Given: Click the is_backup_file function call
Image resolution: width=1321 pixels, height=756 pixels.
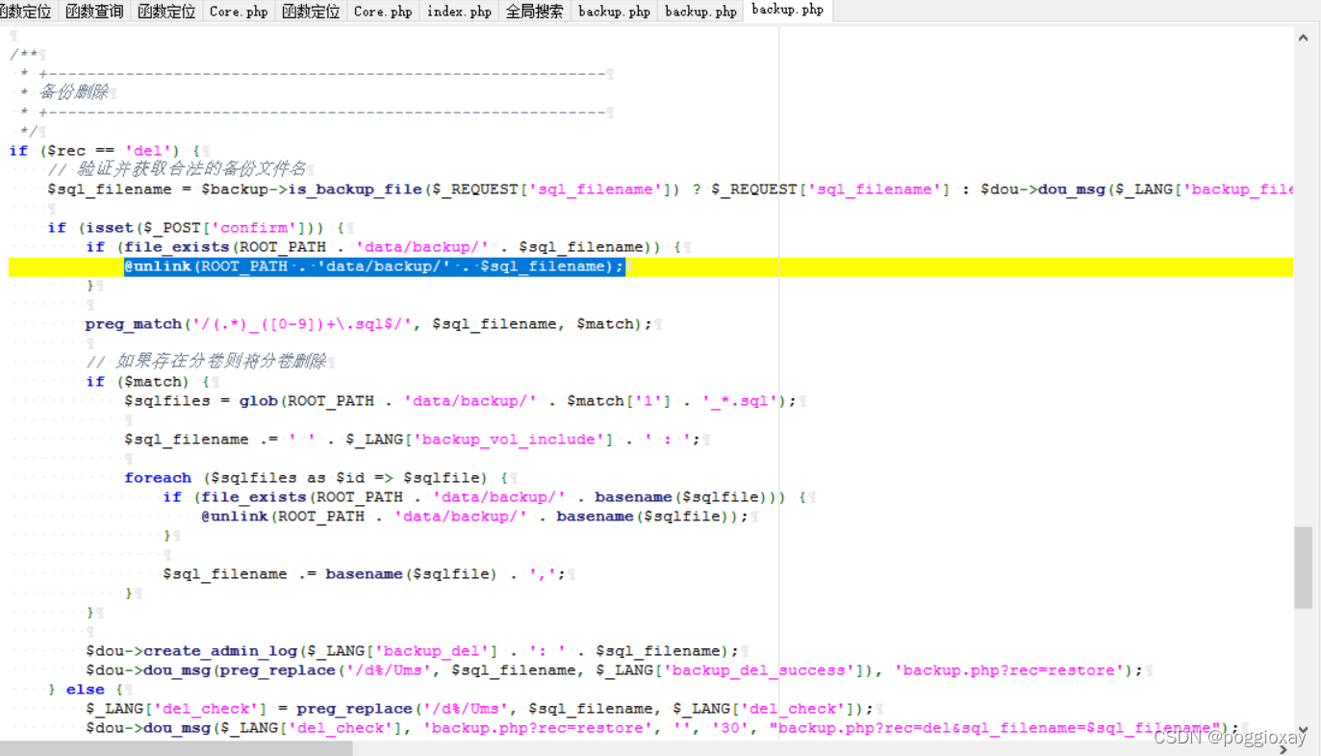Looking at the screenshot, I should (x=355, y=189).
